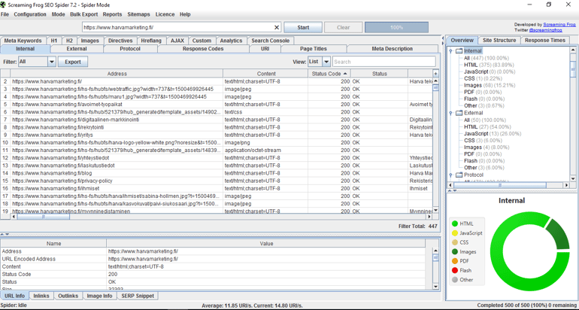Switch to the Search Console tab
This screenshot has height=310, width=579.
pos(270,41)
